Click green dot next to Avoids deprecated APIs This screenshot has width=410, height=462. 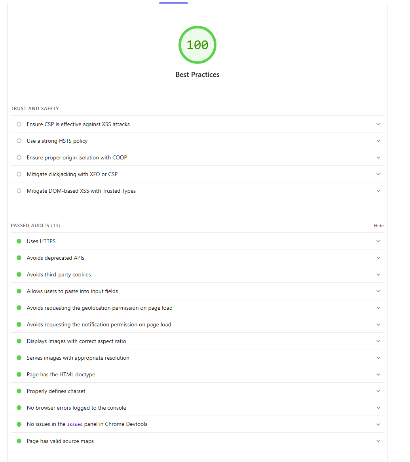point(19,258)
